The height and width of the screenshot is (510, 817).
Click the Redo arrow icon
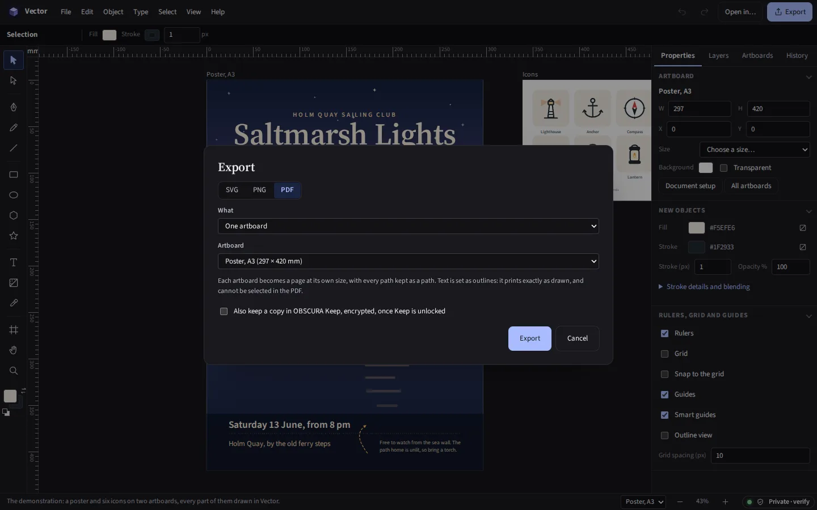tap(705, 12)
